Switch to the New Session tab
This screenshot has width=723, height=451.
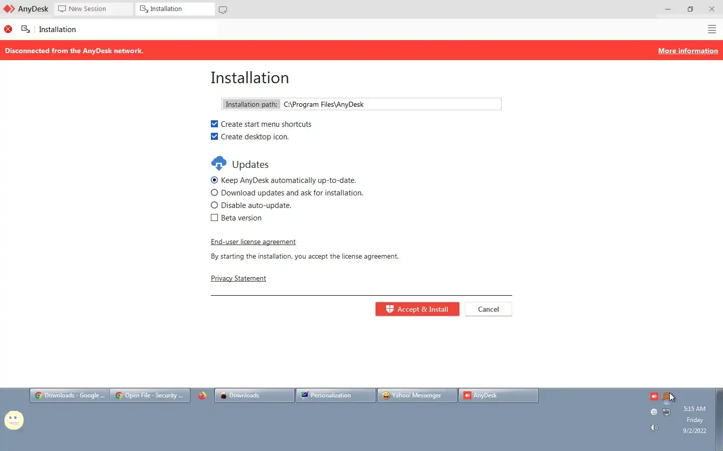click(x=93, y=9)
